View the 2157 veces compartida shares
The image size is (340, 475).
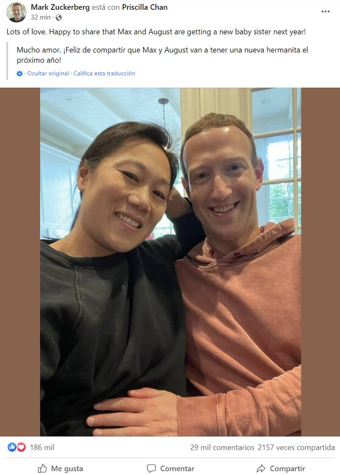click(x=296, y=447)
